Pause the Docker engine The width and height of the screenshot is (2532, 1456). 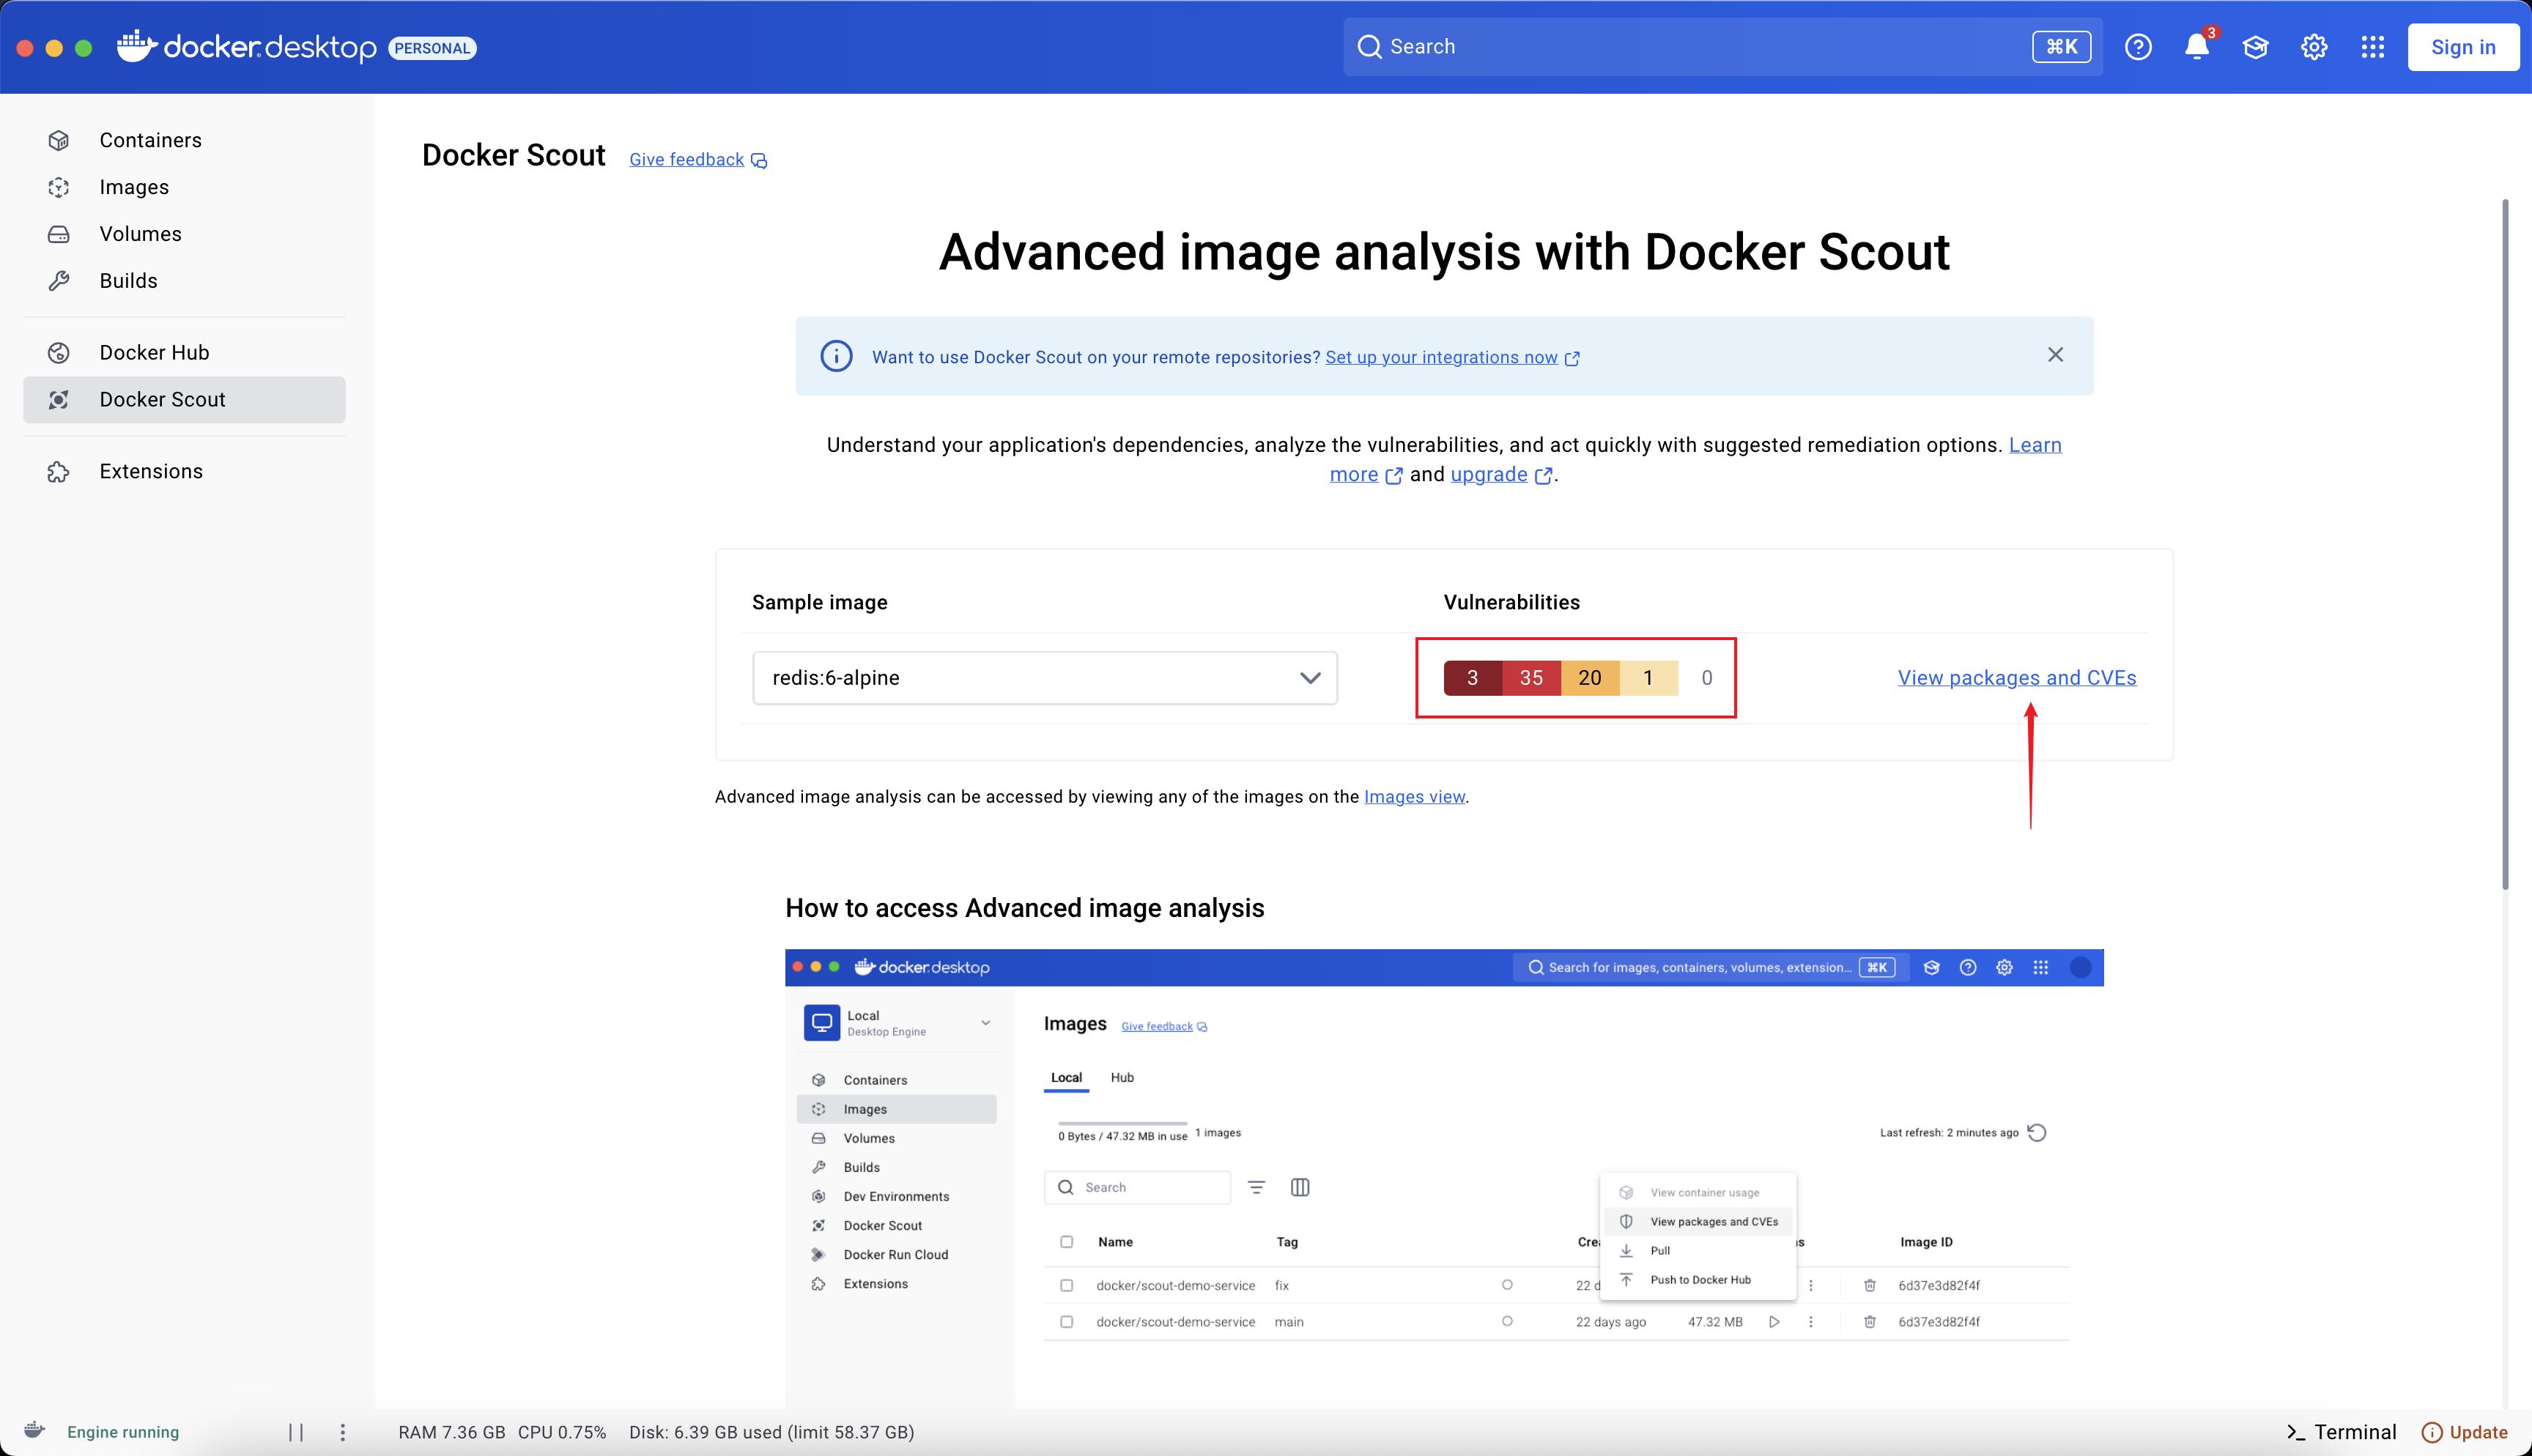coord(296,1432)
